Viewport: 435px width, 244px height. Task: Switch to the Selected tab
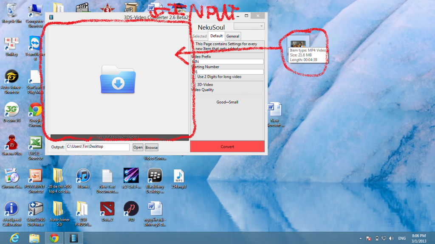200,36
